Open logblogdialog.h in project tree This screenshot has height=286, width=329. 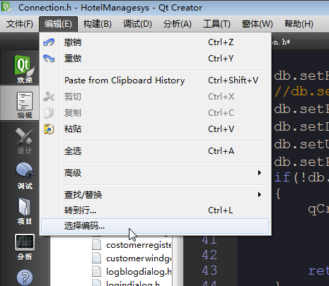pos(139,271)
